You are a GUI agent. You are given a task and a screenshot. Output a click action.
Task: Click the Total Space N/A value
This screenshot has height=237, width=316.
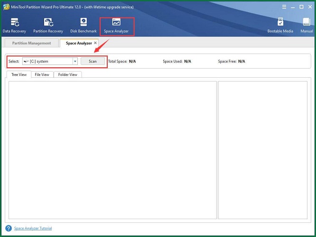coord(132,61)
